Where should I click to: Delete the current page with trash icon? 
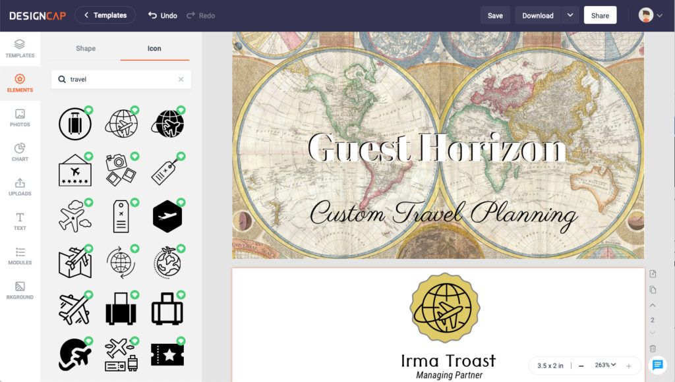coord(653,348)
